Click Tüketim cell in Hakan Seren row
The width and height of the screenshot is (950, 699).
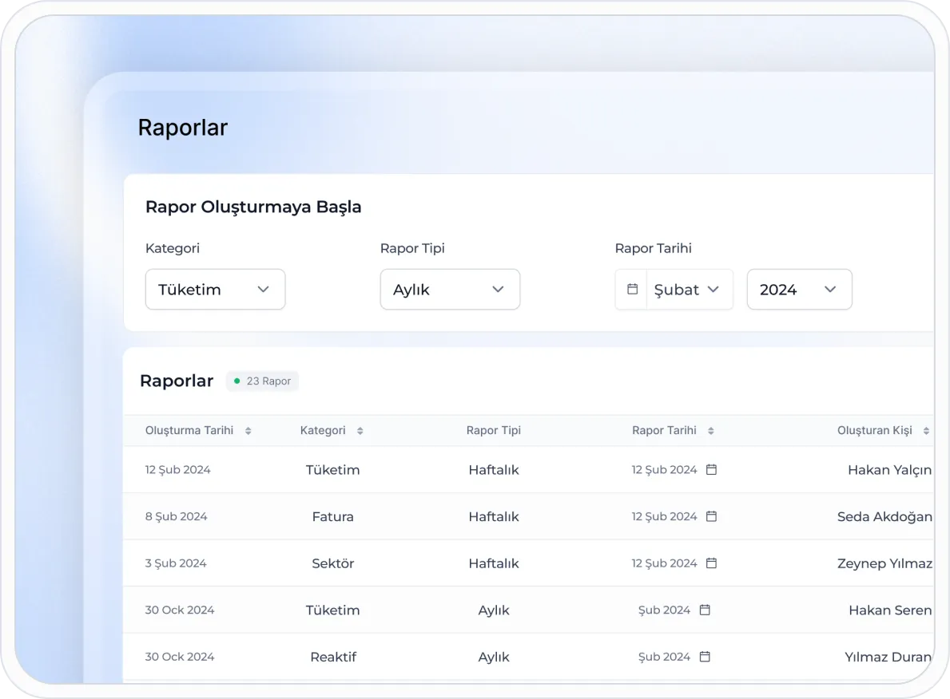[x=332, y=610]
